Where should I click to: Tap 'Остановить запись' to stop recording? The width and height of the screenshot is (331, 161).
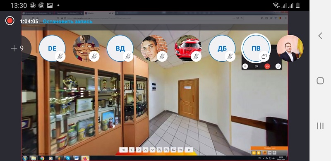67,22
